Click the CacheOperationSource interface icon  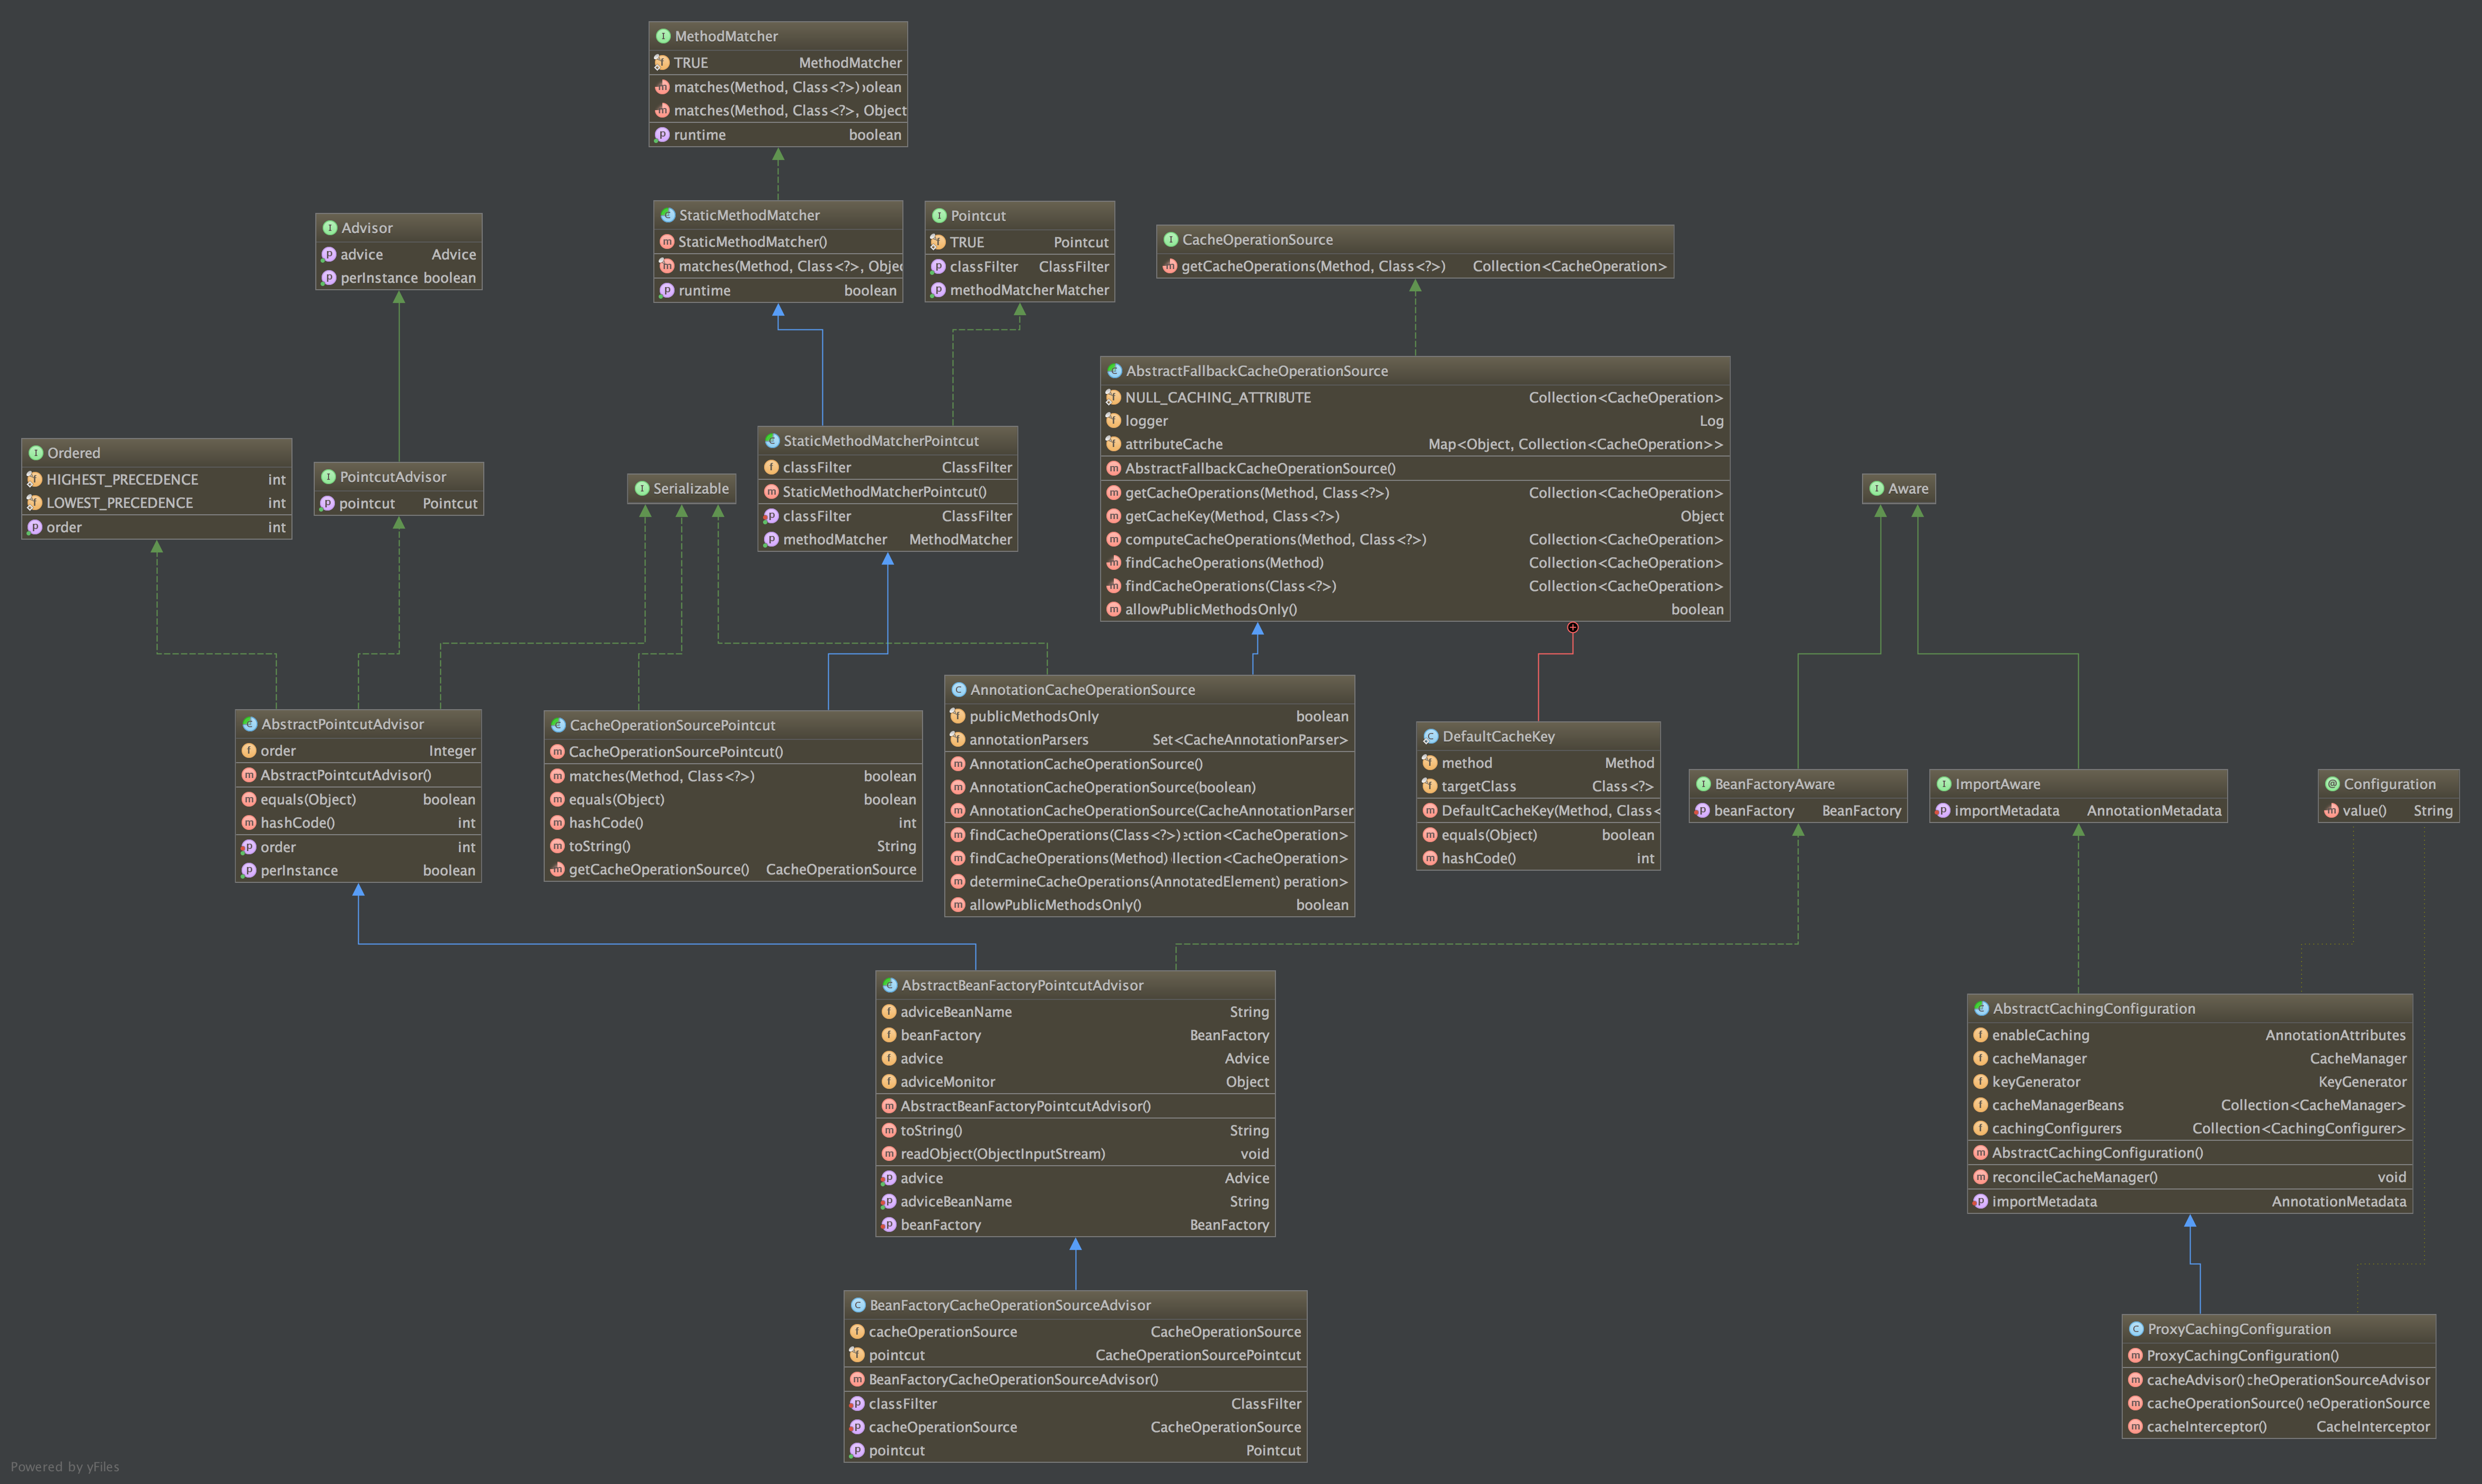click(1169, 240)
